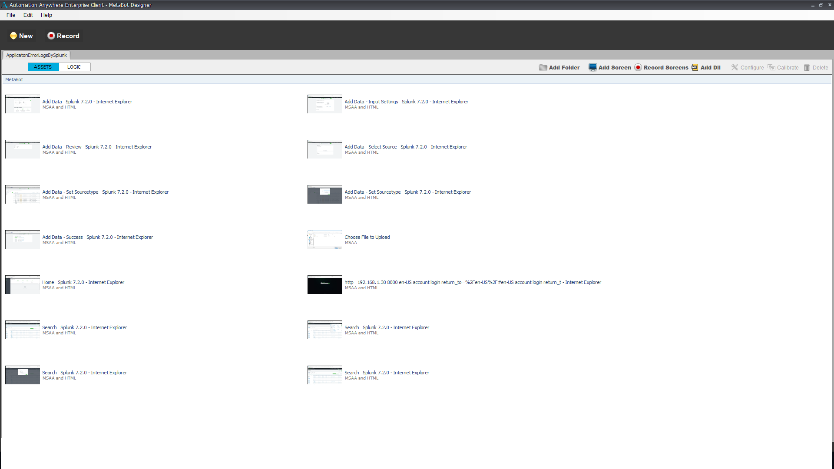Screen dimensions: 834x469
Task: Open the File menu
Action: click(11, 15)
